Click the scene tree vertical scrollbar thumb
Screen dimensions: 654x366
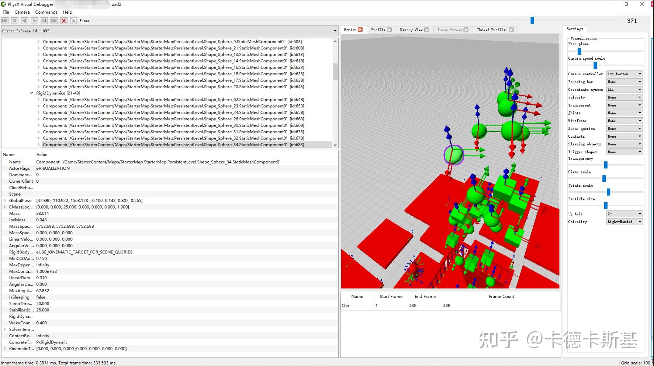click(x=335, y=72)
